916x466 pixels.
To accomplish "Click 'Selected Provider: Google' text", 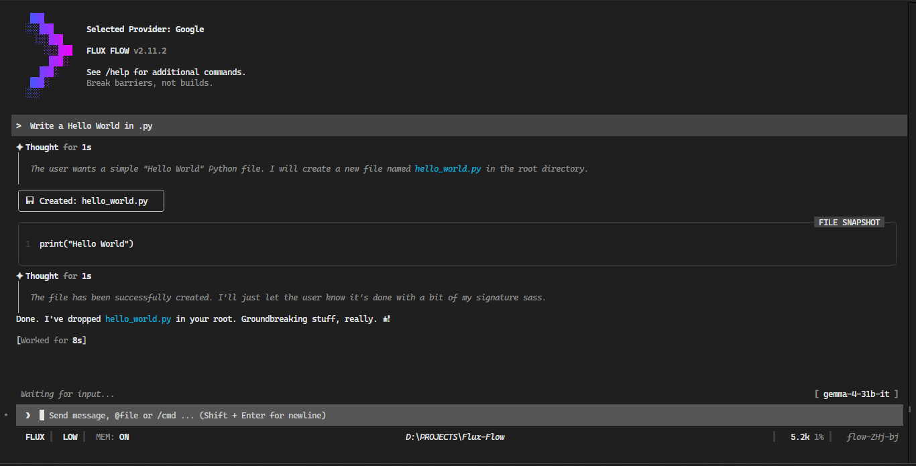I will 146,30.
